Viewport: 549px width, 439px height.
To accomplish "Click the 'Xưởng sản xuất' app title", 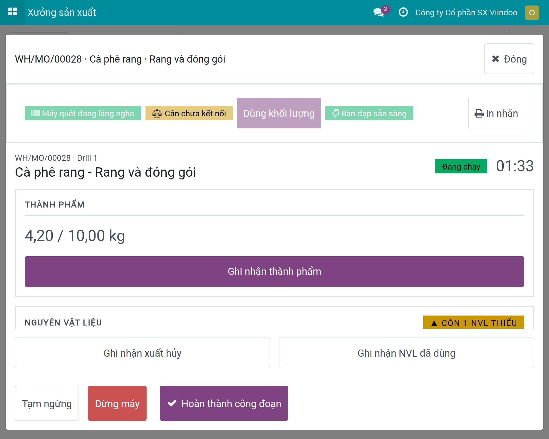I will click(62, 12).
